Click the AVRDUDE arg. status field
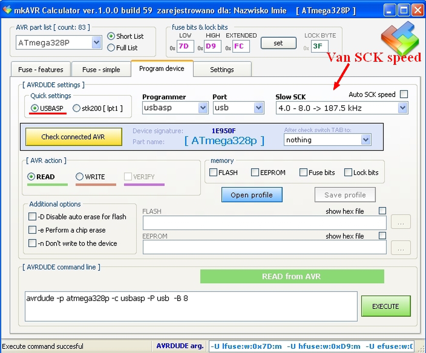Screen dimensions: 426x353 pyautogui.click(x=311, y=346)
